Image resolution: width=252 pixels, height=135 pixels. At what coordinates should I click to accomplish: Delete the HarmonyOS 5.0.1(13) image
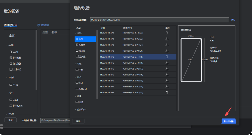point(167,93)
